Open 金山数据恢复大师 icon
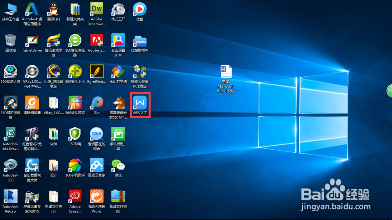Image resolution: width=392 pixels, height=220 pixels. coord(32,166)
